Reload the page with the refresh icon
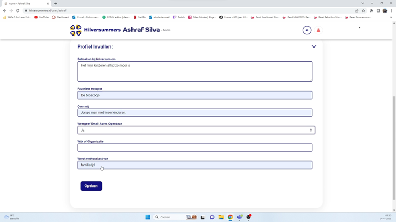The height and width of the screenshot is (222, 396). point(18,10)
